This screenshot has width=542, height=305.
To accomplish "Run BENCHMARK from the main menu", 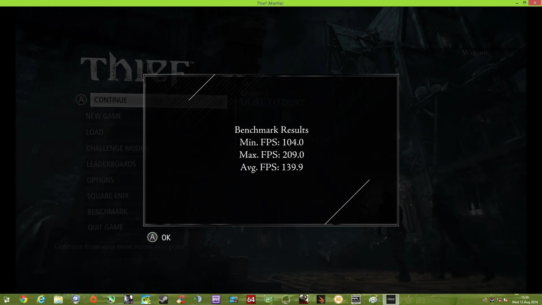I will (107, 212).
